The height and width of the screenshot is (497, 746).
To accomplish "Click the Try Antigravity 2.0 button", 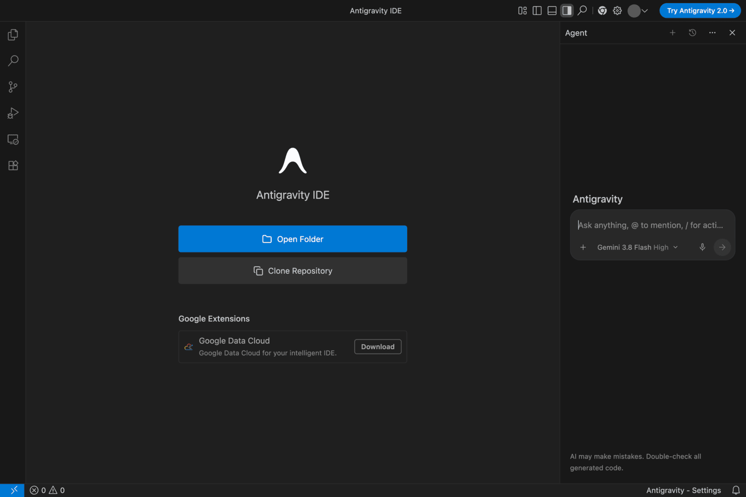I will [700, 11].
